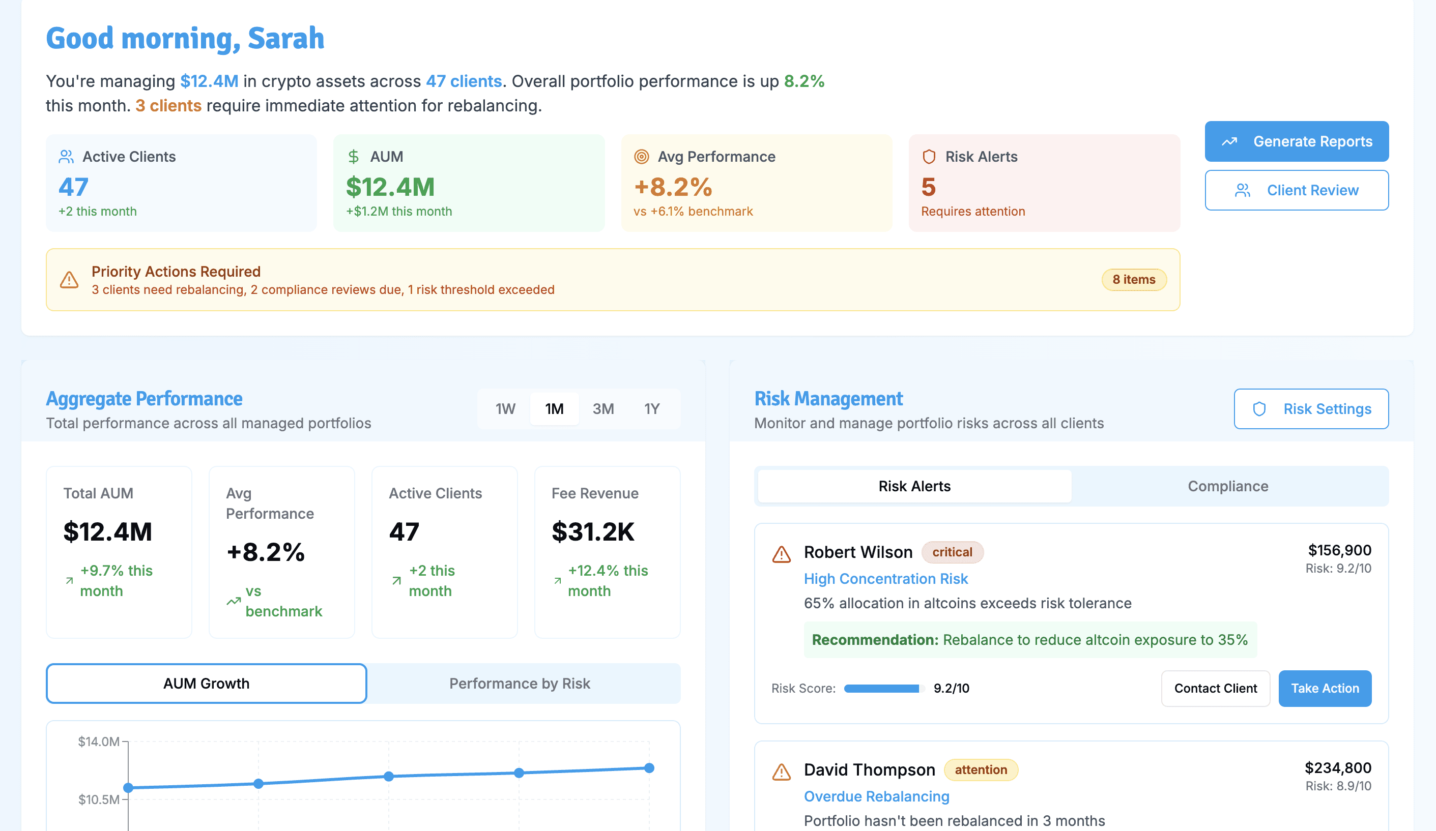Screen dimensions: 1436x831
Task: Select the 3M time range
Action: tap(603, 409)
